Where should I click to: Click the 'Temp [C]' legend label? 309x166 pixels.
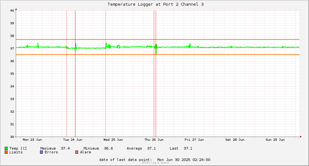18,148
